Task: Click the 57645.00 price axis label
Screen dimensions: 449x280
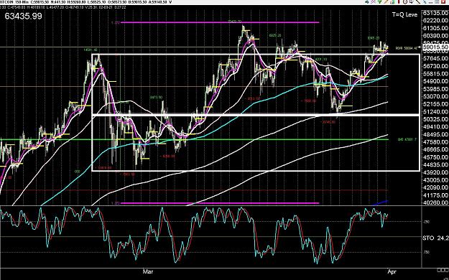Action: point(435,58)
